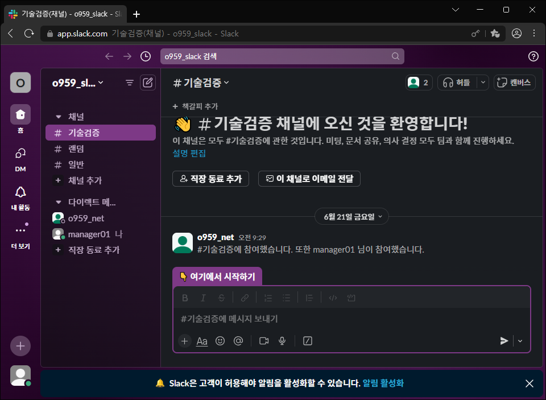Toggle Aa formatting toolbar visibility
Viewport: 546px width, 400px height.
pos(202,341)
